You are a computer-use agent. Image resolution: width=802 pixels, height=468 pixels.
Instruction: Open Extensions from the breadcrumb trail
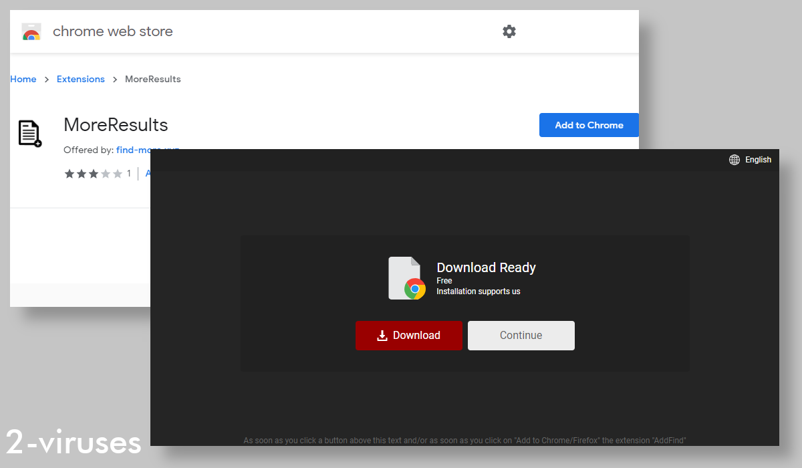coord(80,79)
